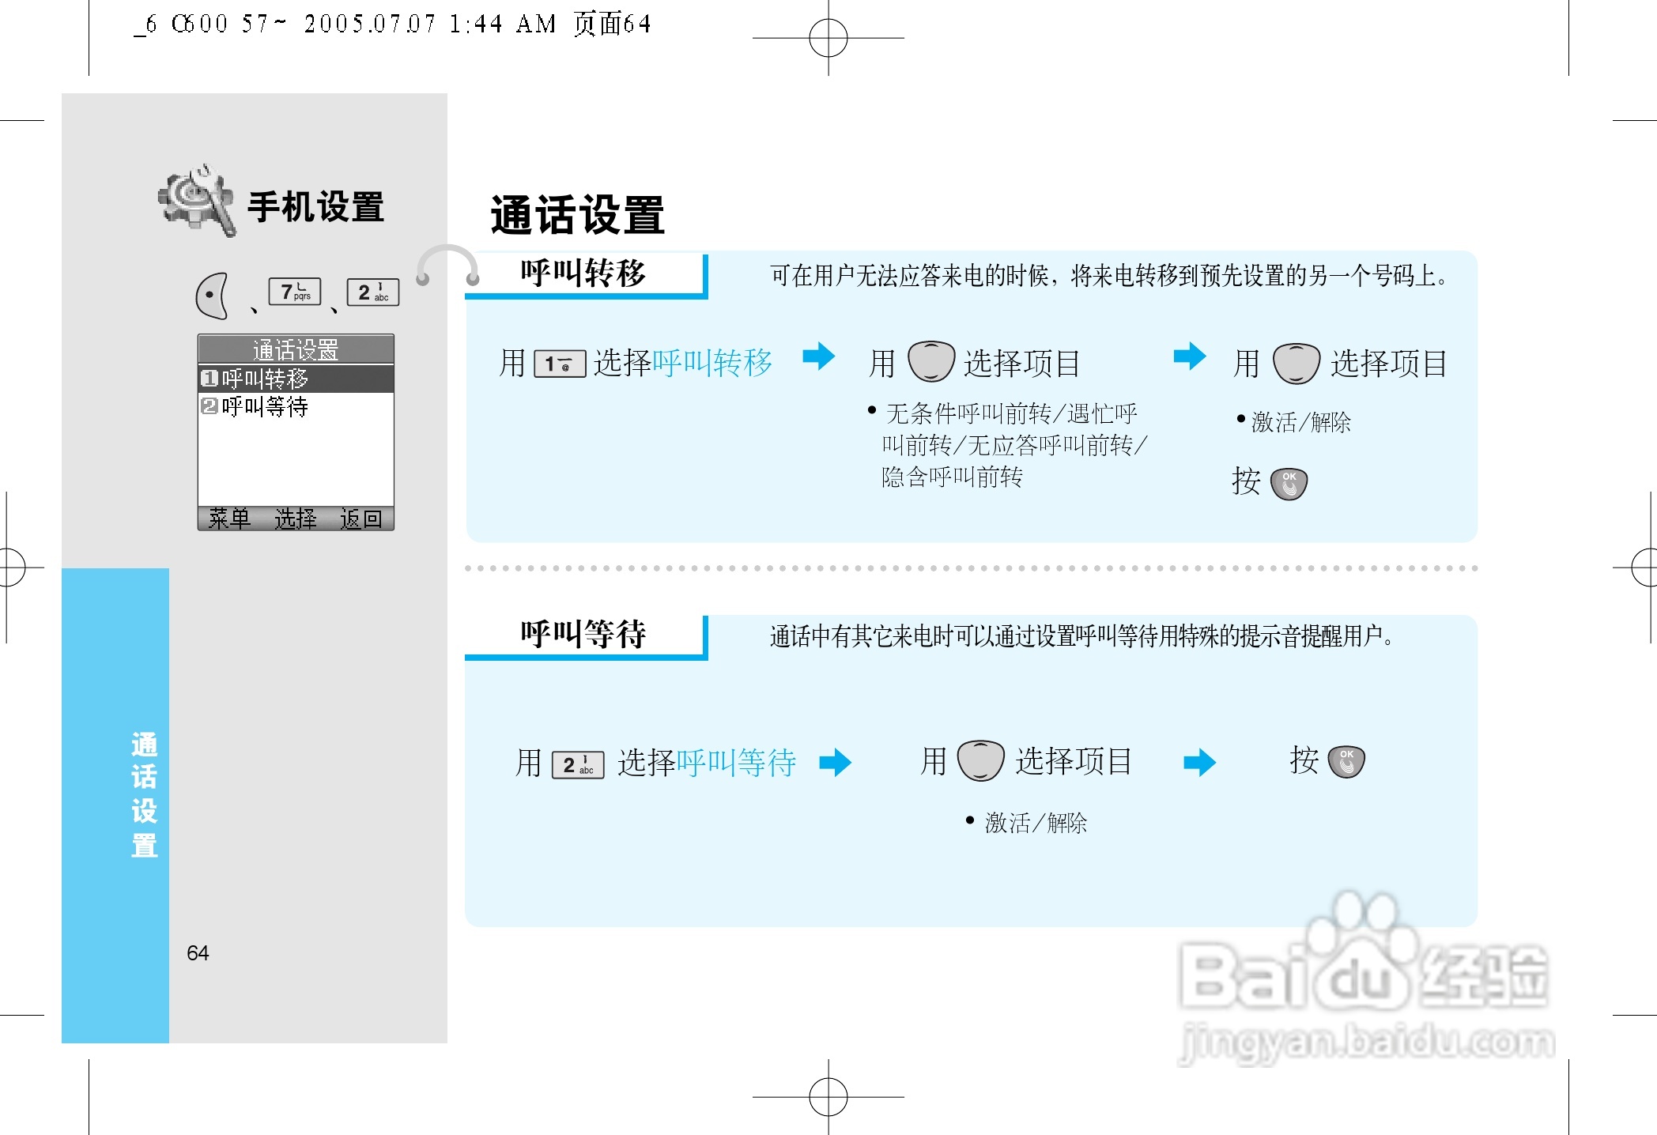Click the blue 呼叫等待 link text
The width and height of the screenshot is (1657, 1135).
point(736,763)
